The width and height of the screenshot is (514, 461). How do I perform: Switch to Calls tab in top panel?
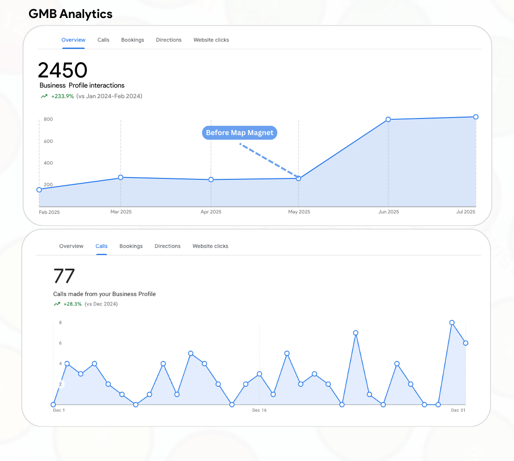(x=103, y=40)
